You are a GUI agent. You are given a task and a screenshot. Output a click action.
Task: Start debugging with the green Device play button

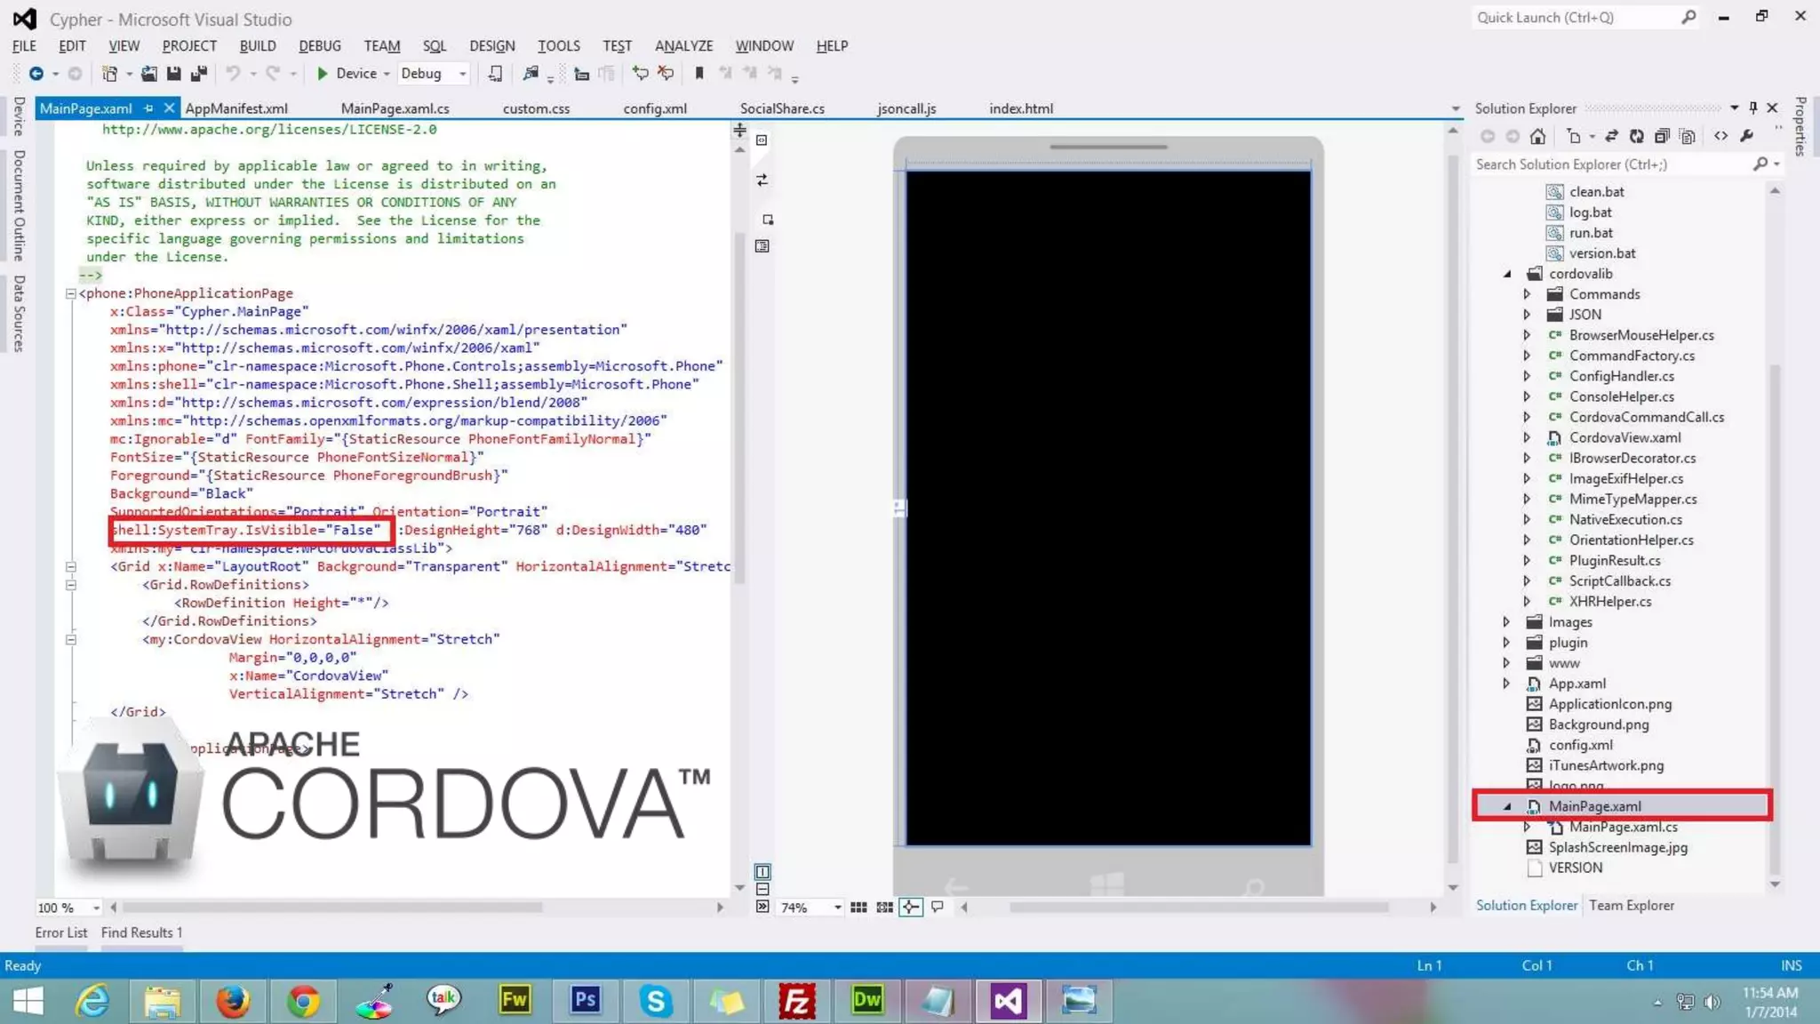323,74
